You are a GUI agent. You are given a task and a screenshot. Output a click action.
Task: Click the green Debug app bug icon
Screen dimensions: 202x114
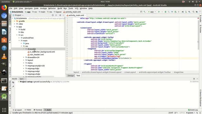[x=165, y=12]
